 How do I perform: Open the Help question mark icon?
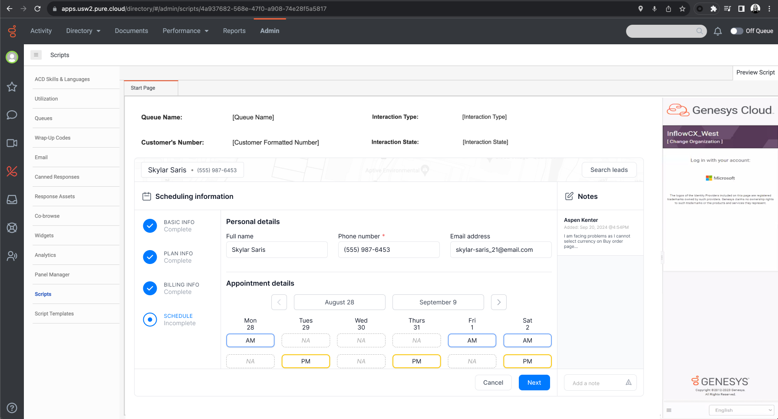click(12, 408)
